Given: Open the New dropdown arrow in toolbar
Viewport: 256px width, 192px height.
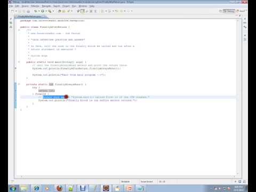Looking at the screenshot, I should [x=16, y=11].
